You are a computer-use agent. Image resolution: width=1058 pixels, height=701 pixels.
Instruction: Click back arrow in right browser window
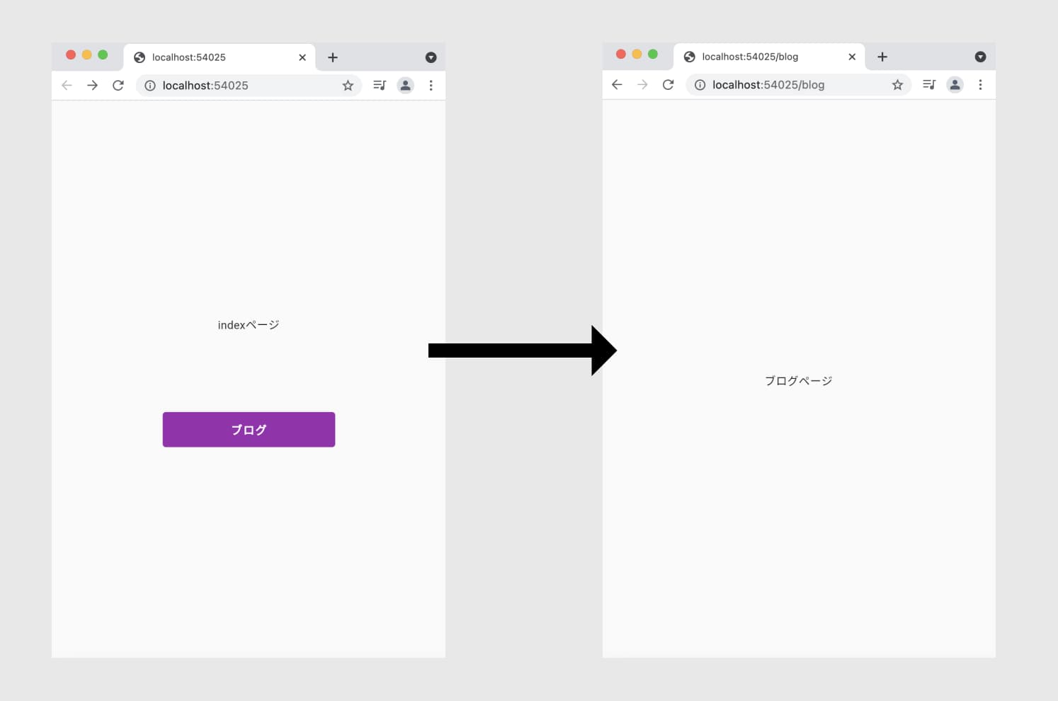click(x=617, y=84)
